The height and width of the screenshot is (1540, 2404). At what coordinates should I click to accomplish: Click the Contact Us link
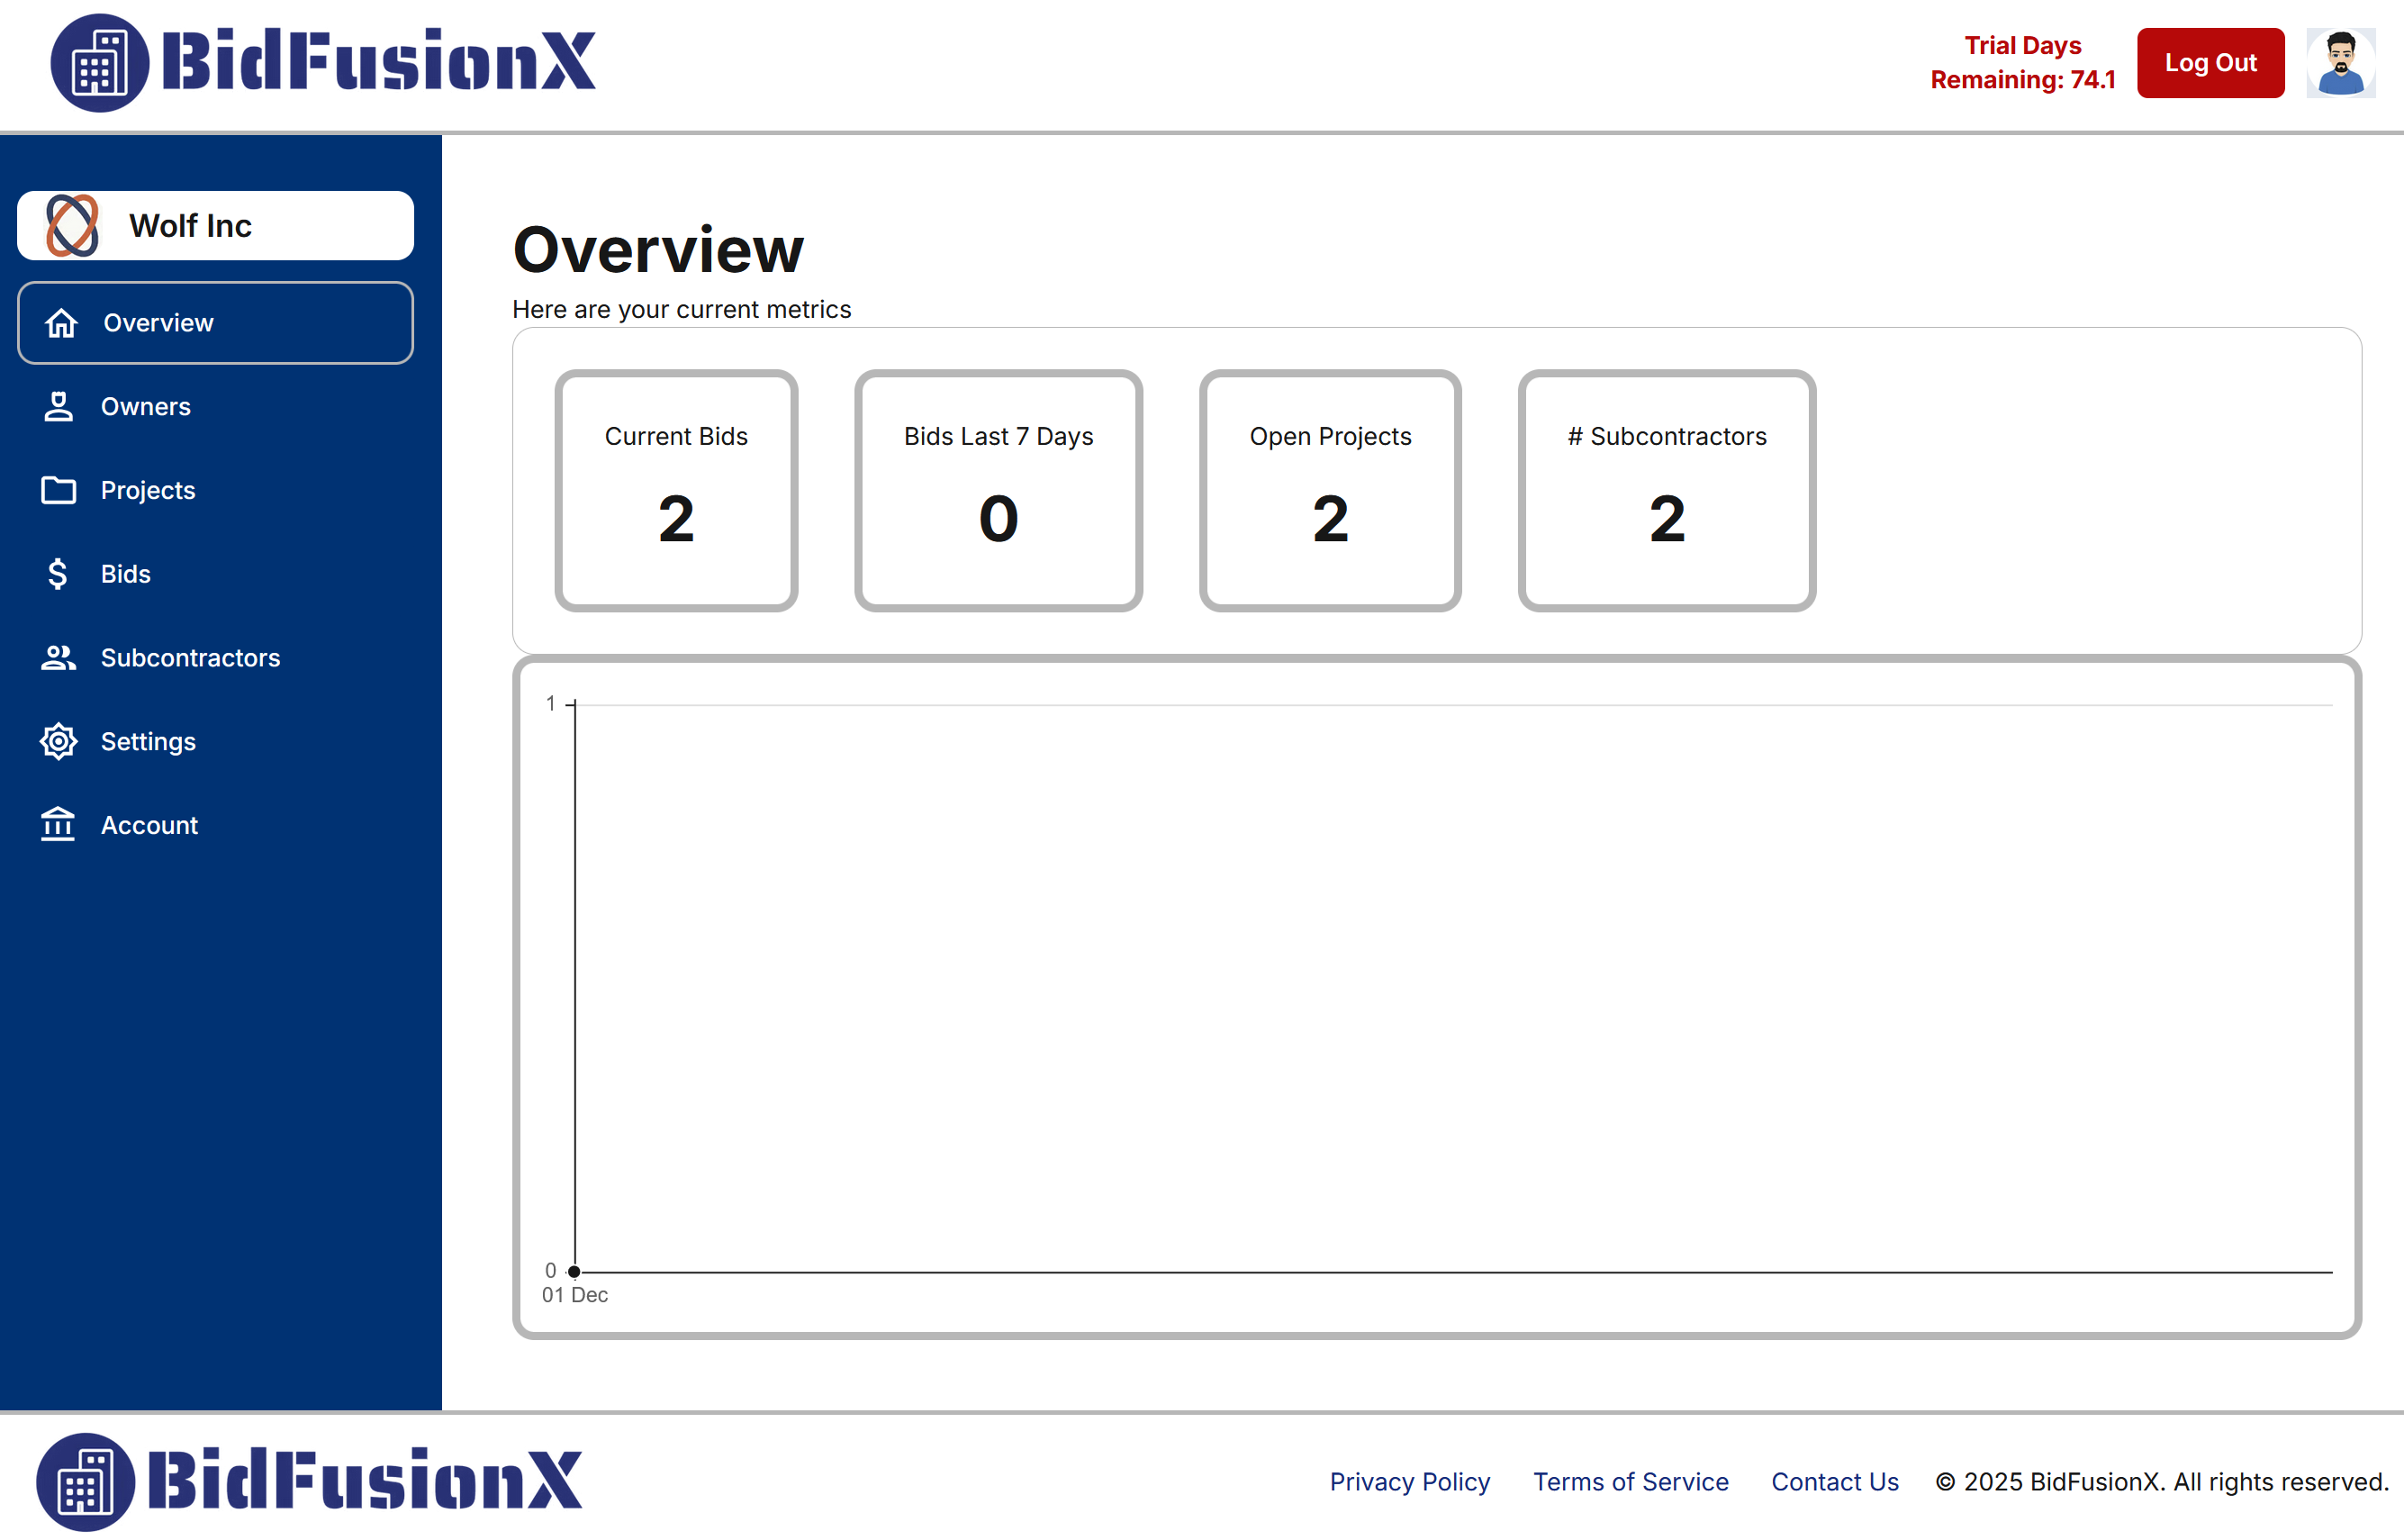[1833, 1482]
